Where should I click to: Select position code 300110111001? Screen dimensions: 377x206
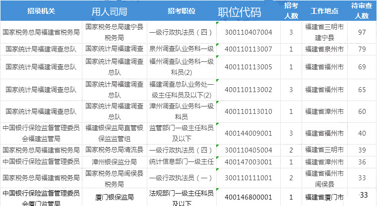[x=249, y=178]
